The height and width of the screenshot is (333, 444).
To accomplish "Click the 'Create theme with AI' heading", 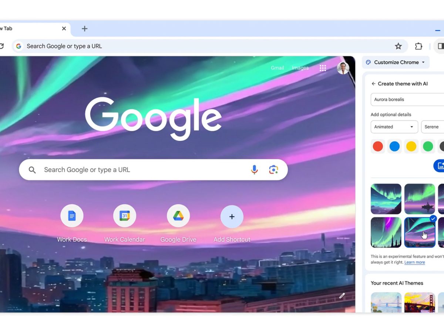I will 403,84.
